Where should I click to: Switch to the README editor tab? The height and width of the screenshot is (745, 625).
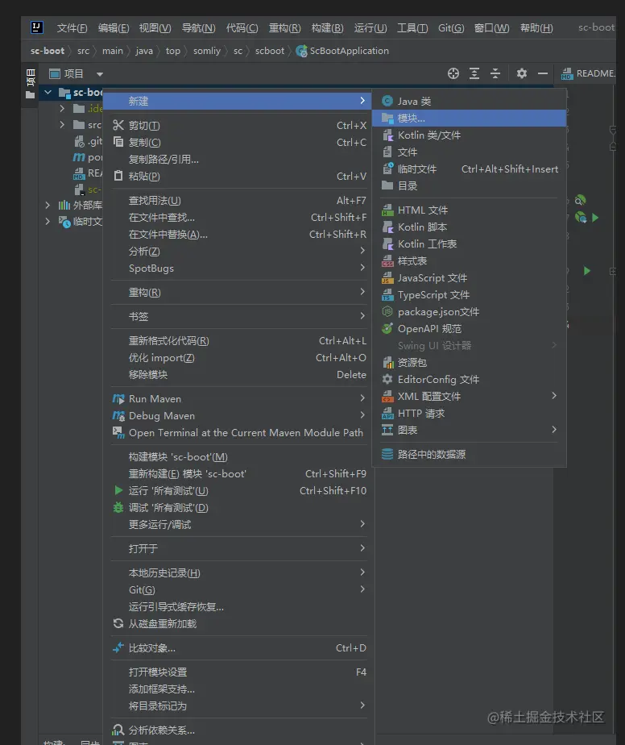(588, 73)
